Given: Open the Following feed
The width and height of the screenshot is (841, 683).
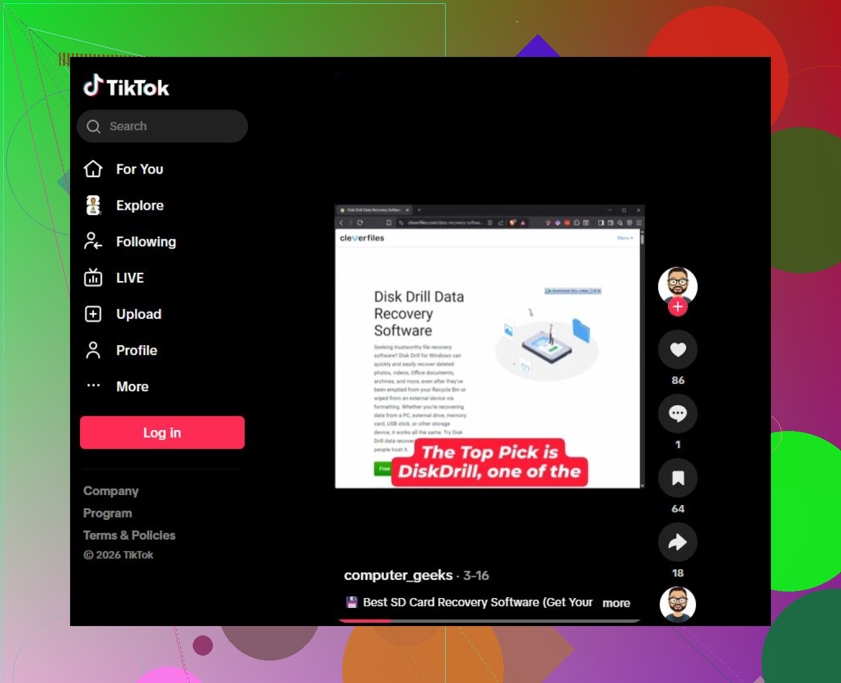Looking at the screenshot, I should pos(130,242).
